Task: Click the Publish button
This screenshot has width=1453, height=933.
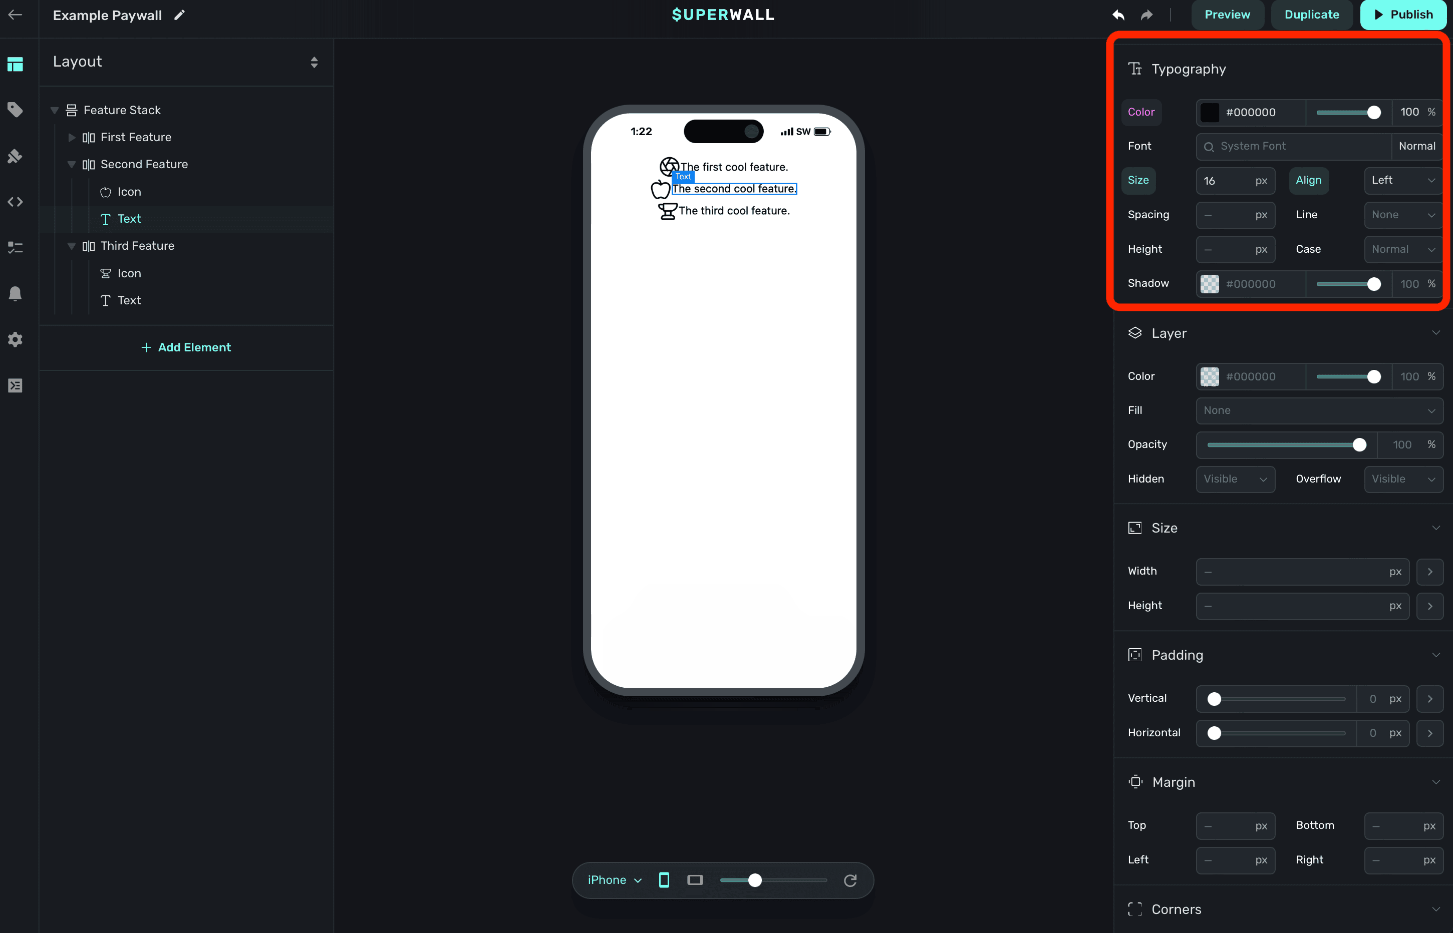Action: tap(1402, 15)
